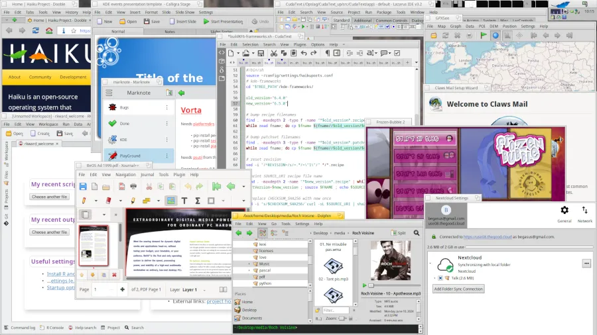Open the platformdirs link in Marknote
Viewport: 597px width, 335px height.
point(204,124)
